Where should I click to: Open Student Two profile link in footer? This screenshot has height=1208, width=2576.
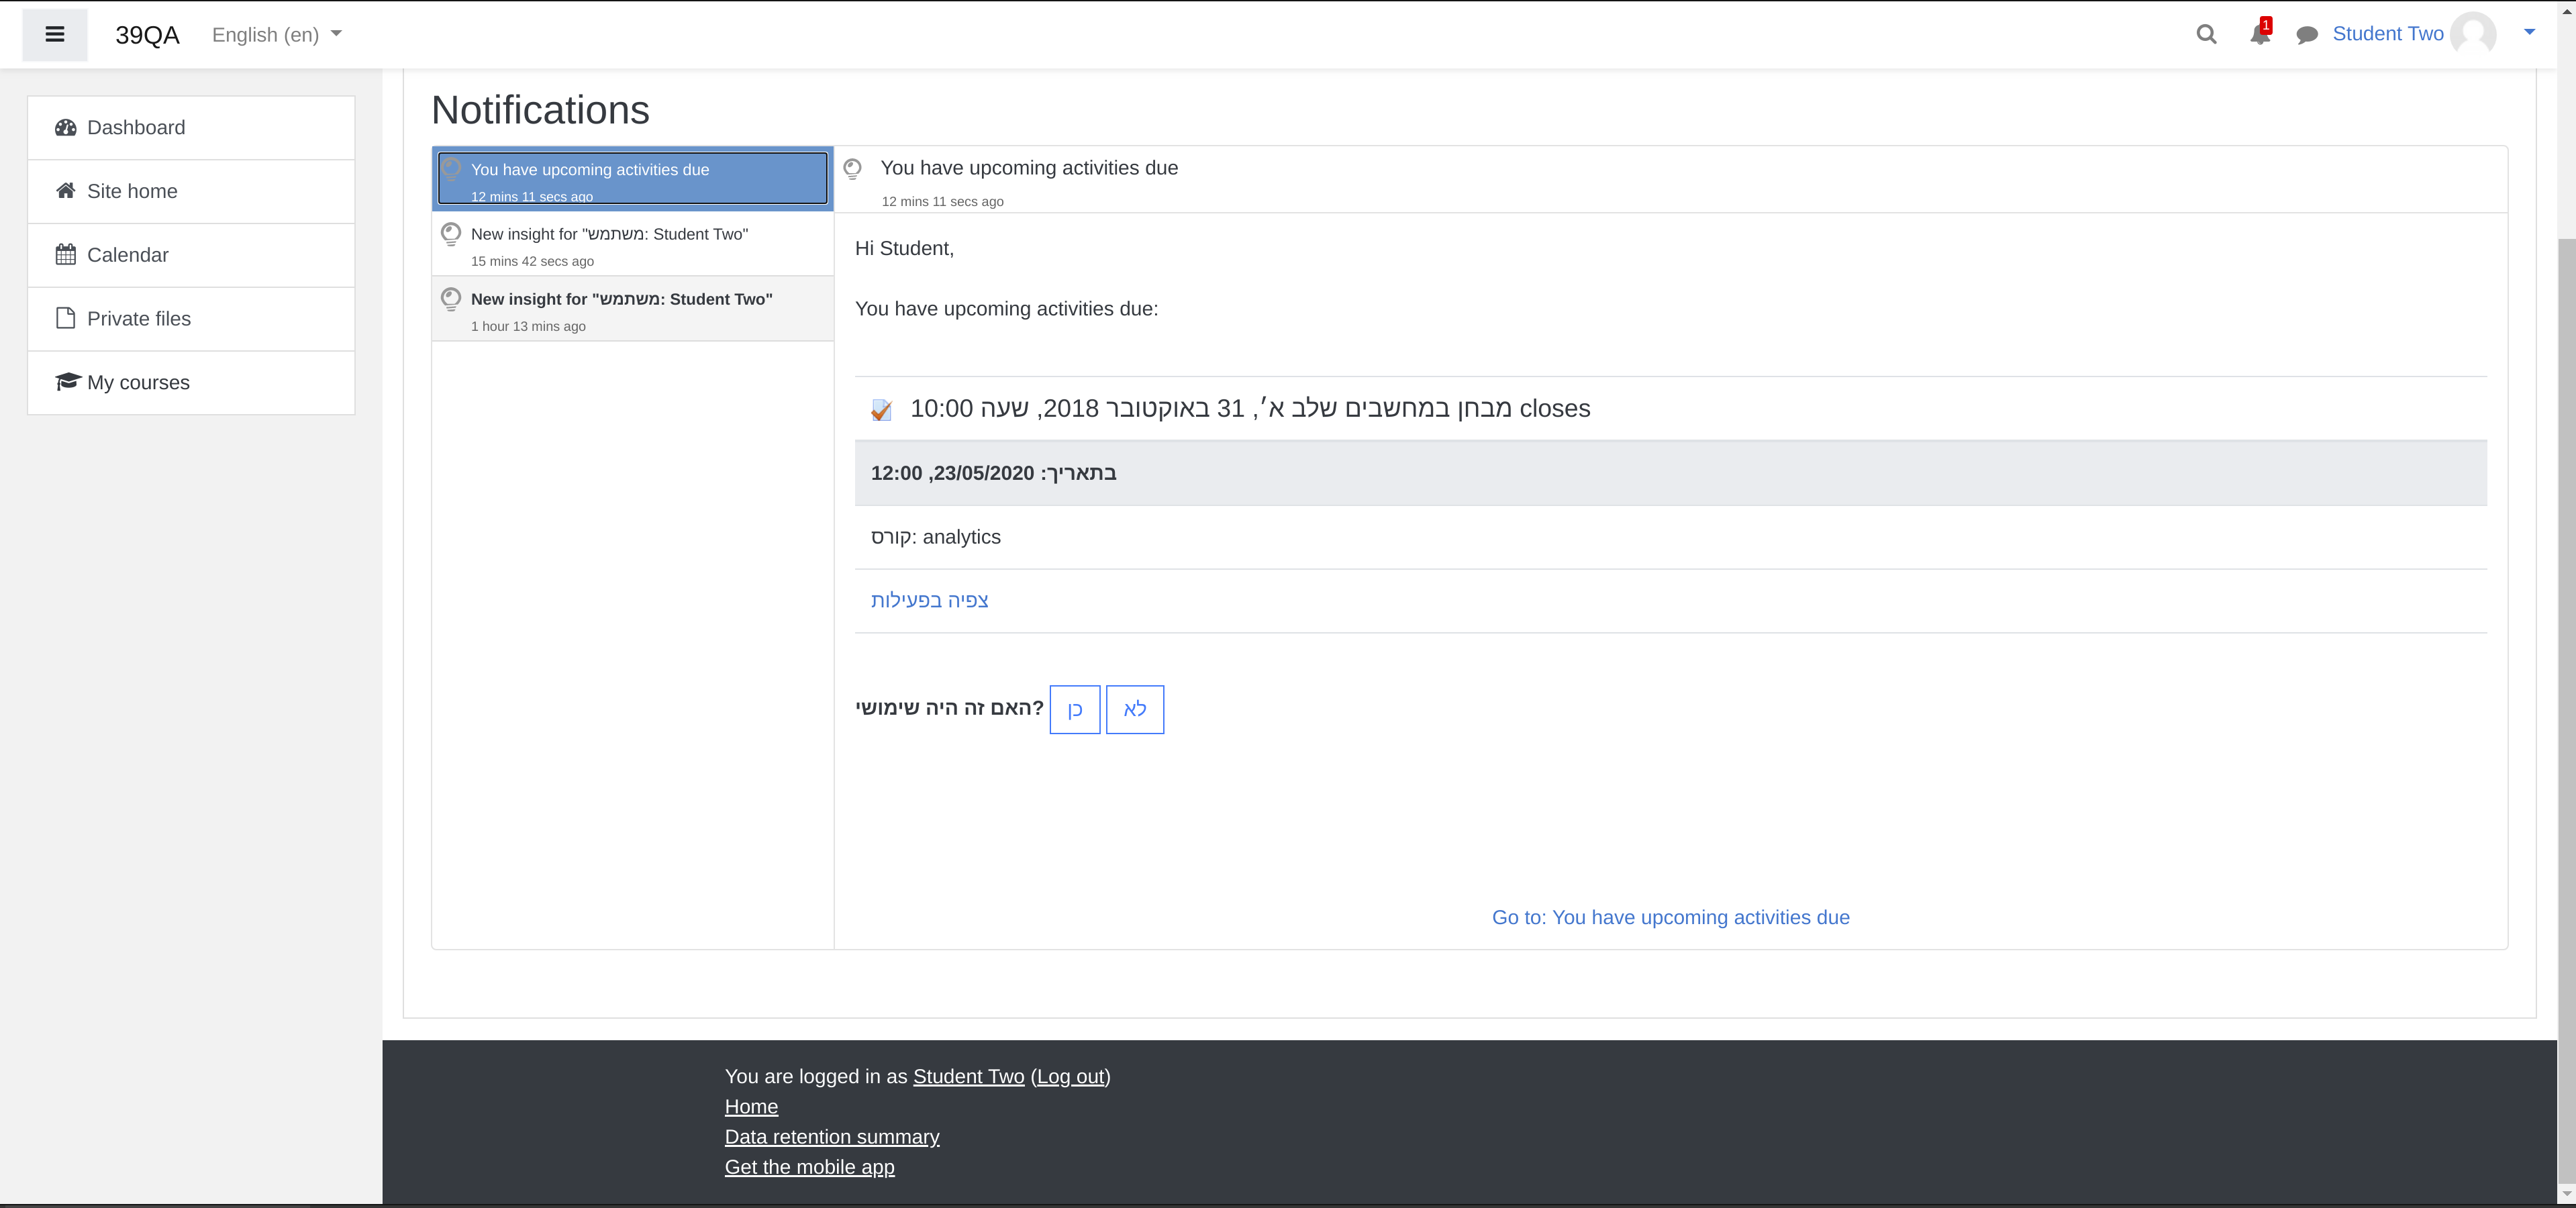tap(969, 1077)
